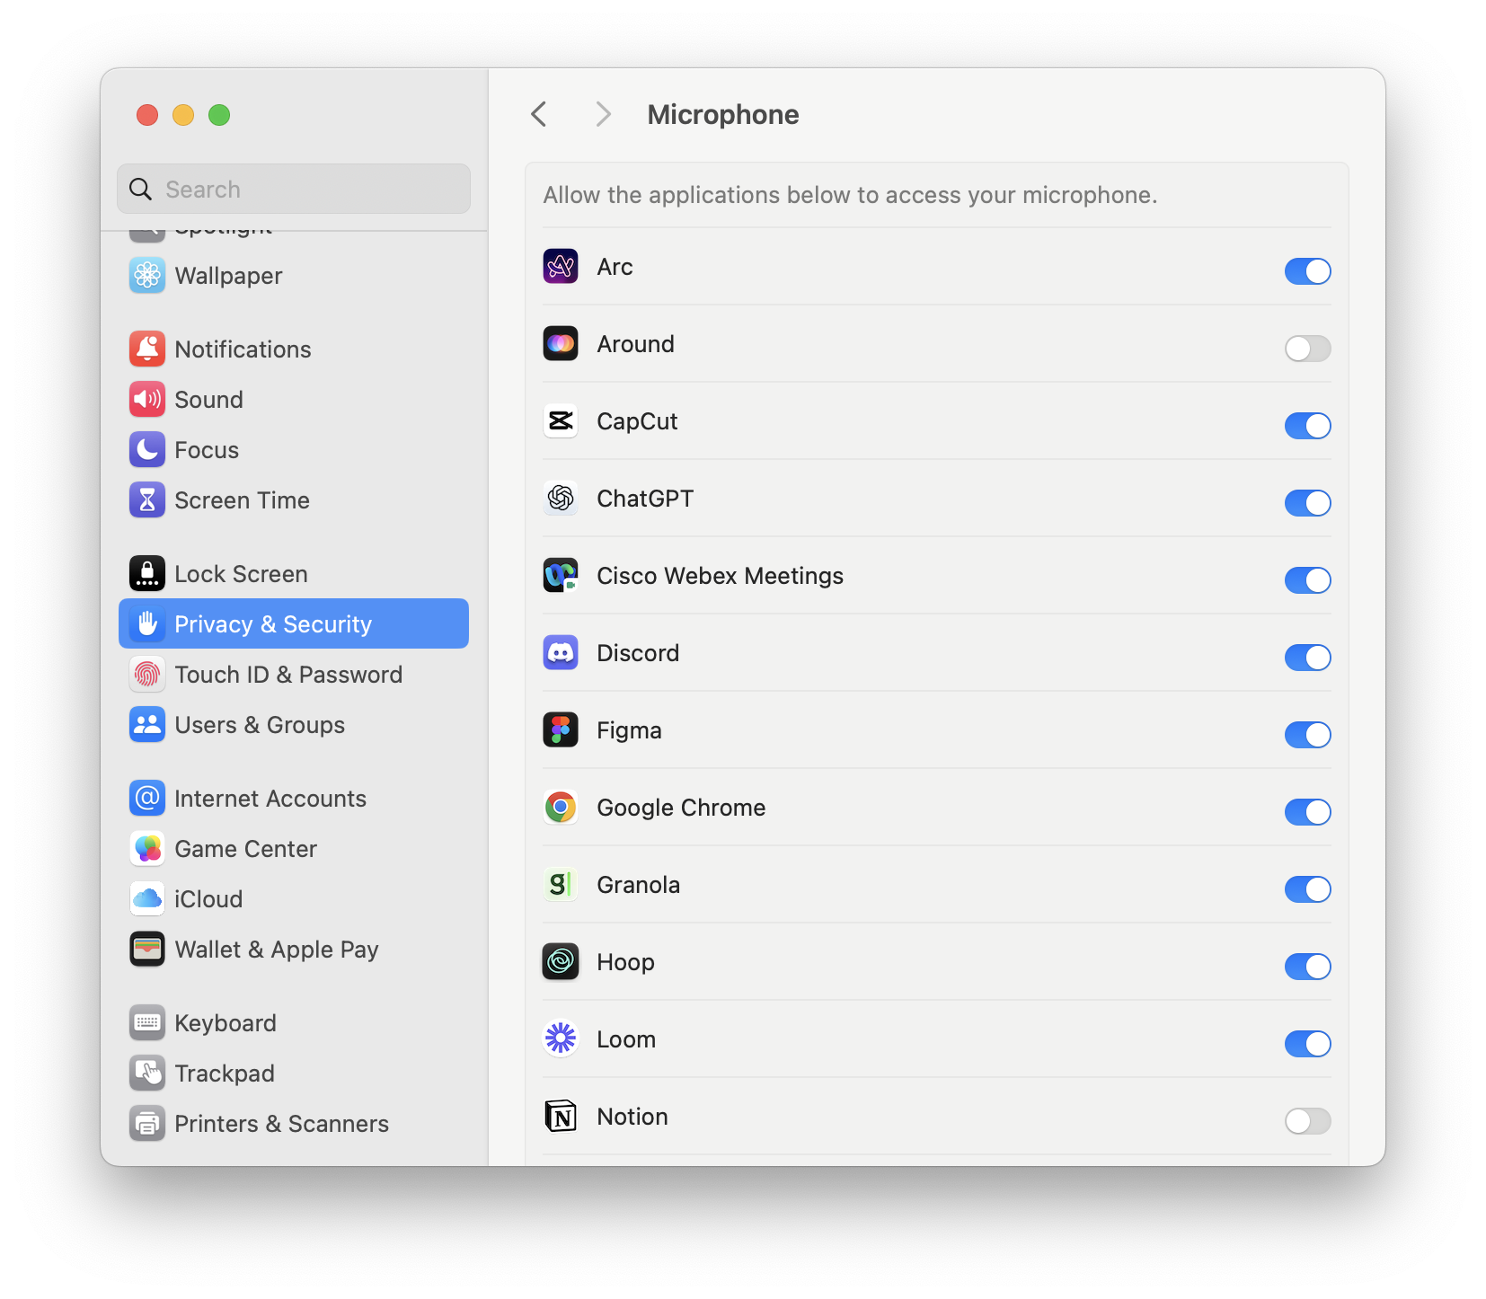The width and height of the screenshot is (1486, 1299).
Task: Go back with the left chevron
Action: [x=539, y=114]
